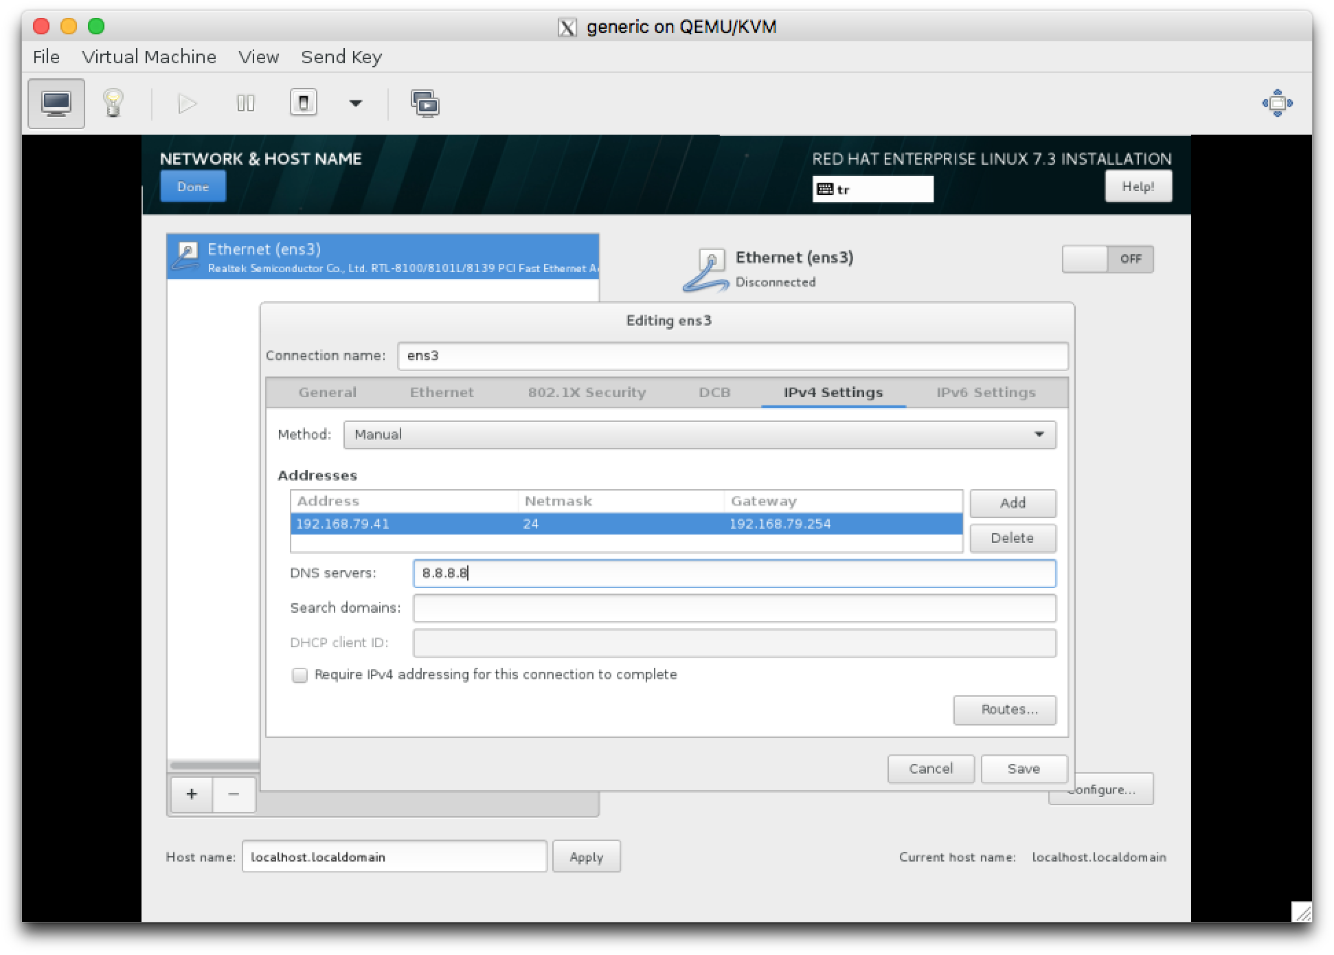Click the Ethernet ens3 cable icon in details
The height and width of the screenshot is (955, 1334).
click(706, 271)
